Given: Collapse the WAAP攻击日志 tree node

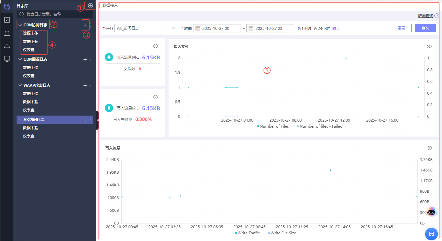Looking at the screenshot, I should point(20,85).
